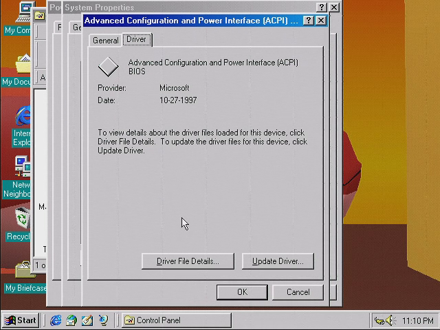Close the ACPI properties dialog
This screenshot has height=330, width=440.
[x=321, y=21]
